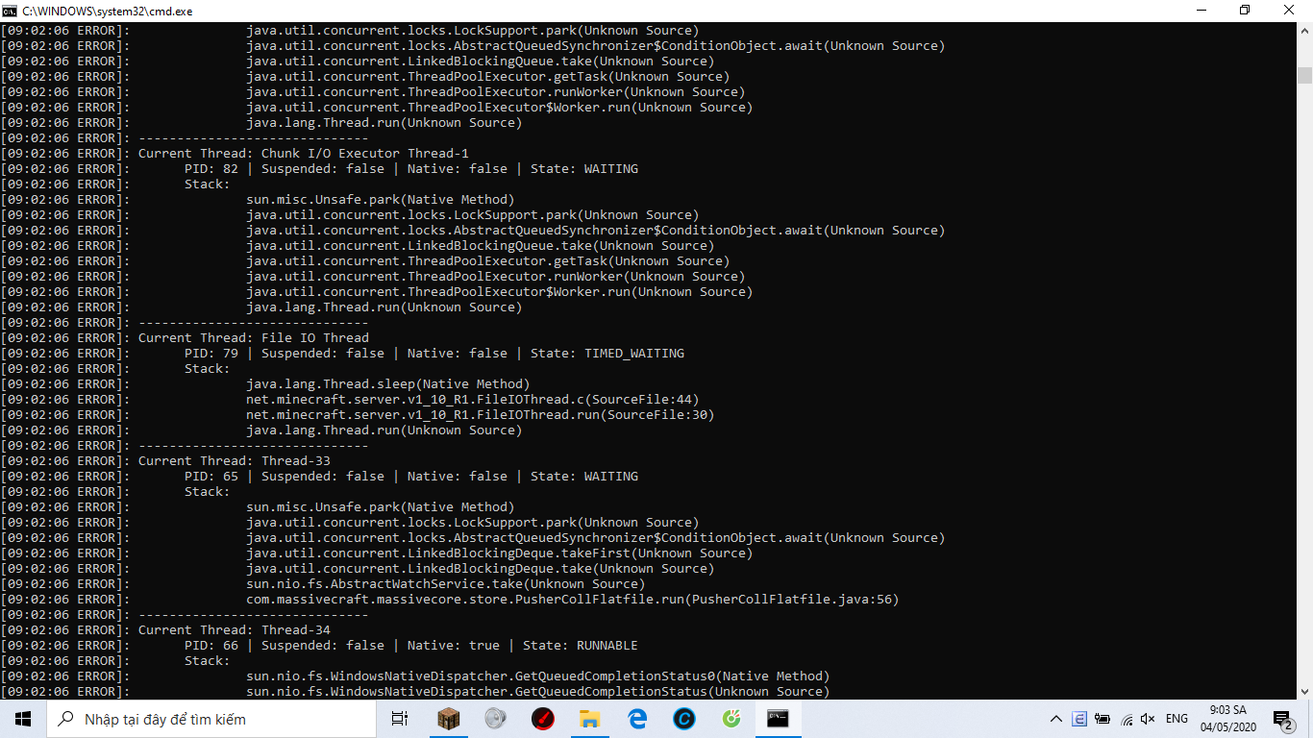1313x738 pixels.
Task: Click the 'GetQueuedCompletionStatus(Unknown Source)' stack line
Action: (538, 692)
